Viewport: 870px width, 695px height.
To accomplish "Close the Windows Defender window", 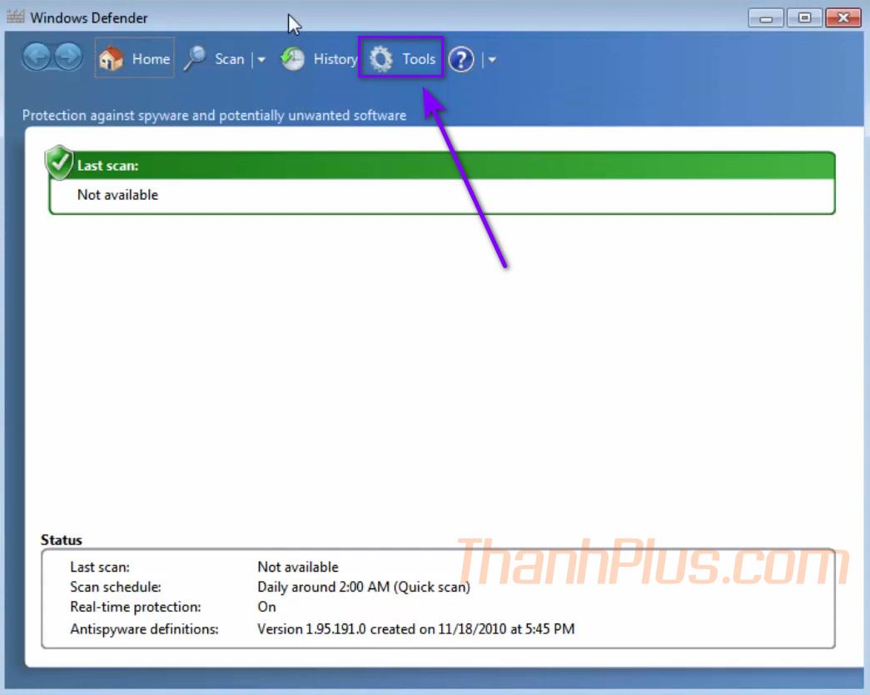I will tap(843, 17).
